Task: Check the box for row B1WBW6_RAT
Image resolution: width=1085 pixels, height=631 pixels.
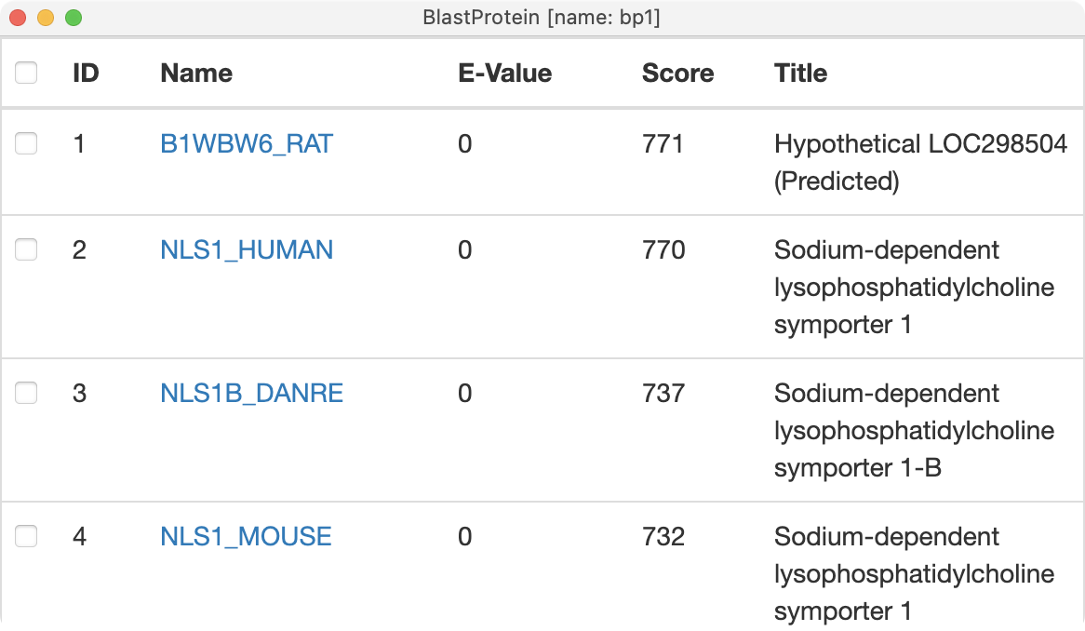Action: coord(26,143)
